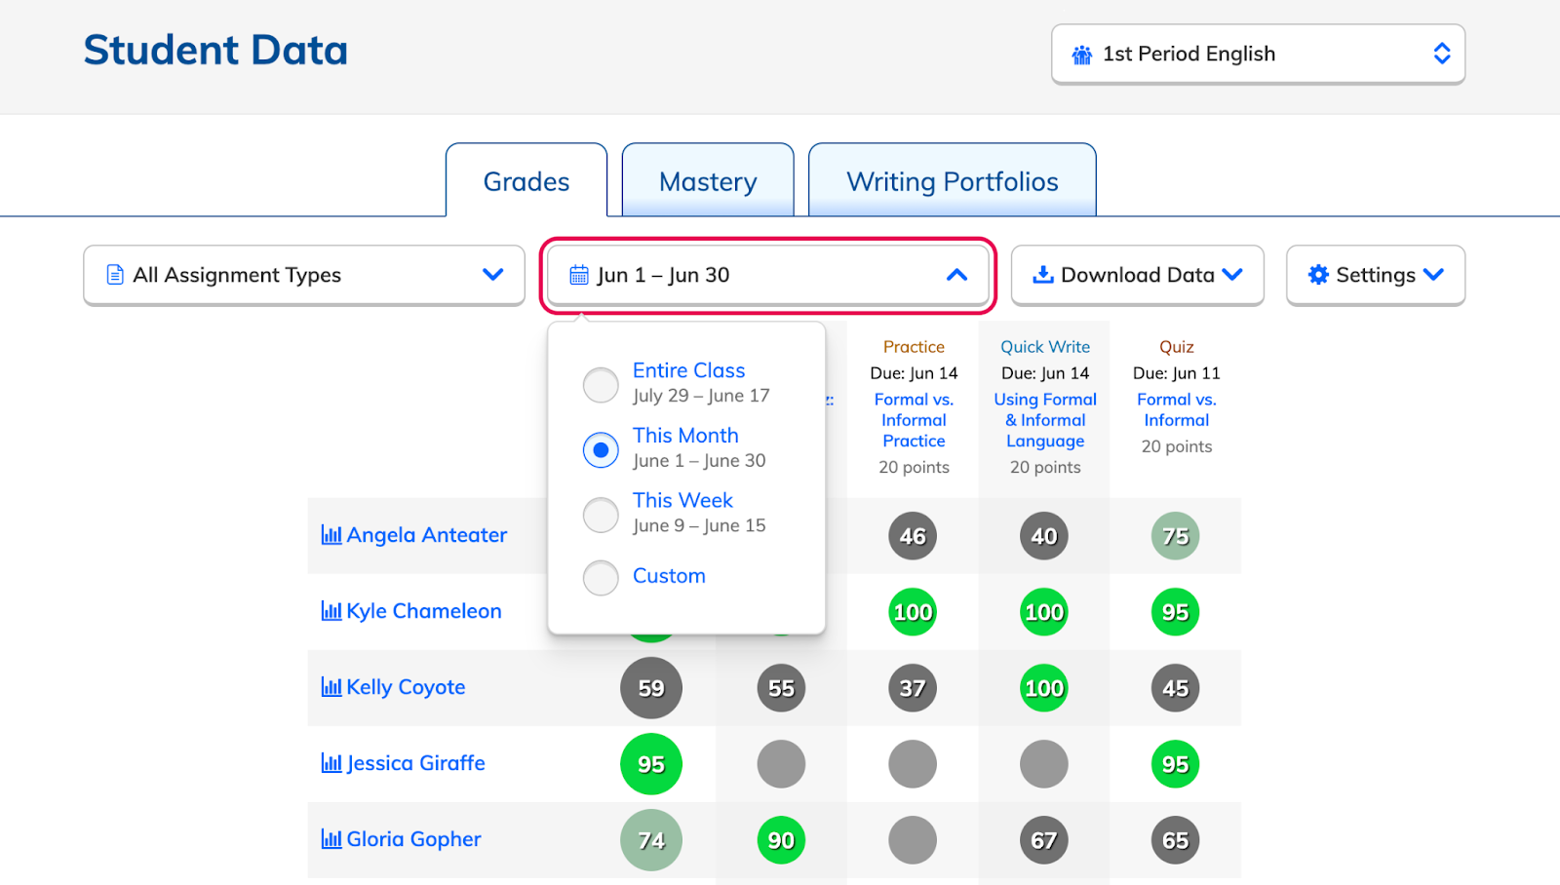The image size is (1560, 885).
Task: Collapse the Jun 1 – Jun 30 date dropdown
Action: 768,275
